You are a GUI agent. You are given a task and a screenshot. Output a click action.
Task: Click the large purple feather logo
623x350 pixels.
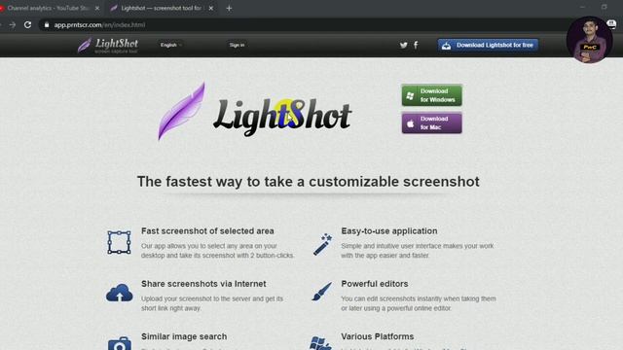pos(182,112)
